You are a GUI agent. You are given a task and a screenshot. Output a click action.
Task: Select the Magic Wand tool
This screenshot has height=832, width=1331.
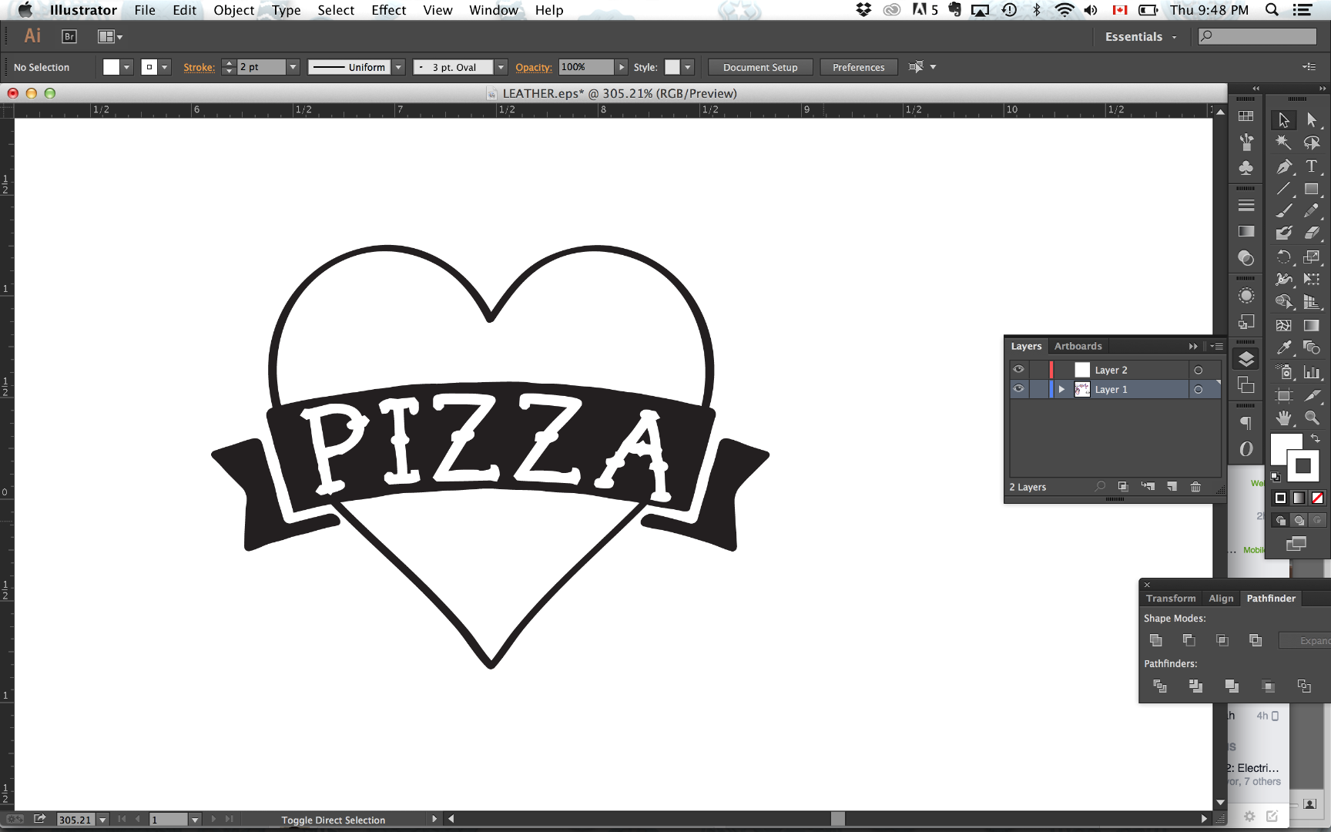pyautogui.click(x=1283, y=143)
